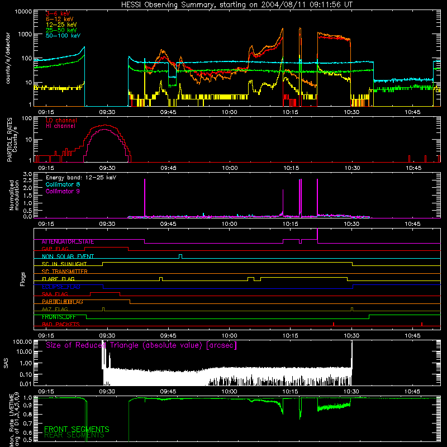This screenshot has width=447, height=447.
Task: Select the "FRONT SEGMENTS" legend label
Action: pyautogui.click(x=77, y=429)
